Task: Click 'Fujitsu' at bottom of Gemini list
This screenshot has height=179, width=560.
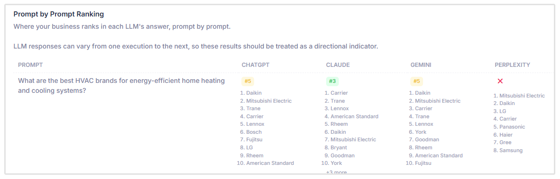Action: pos(423,163)
